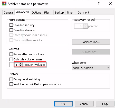
Task: Click the 'recovery volumes' label text
Action: pyautogui.click(x=34, y=65)
